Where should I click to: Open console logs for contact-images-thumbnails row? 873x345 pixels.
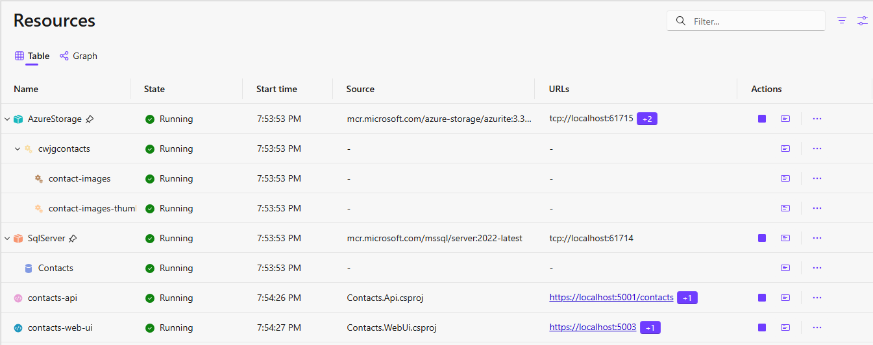pyautogui.click(x=785, y=208)
